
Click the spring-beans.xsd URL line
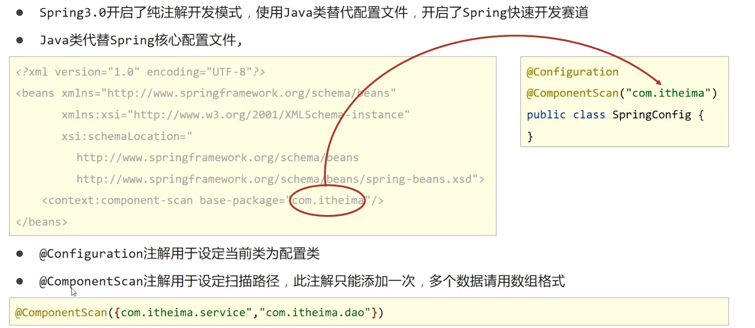pos(280,179)
